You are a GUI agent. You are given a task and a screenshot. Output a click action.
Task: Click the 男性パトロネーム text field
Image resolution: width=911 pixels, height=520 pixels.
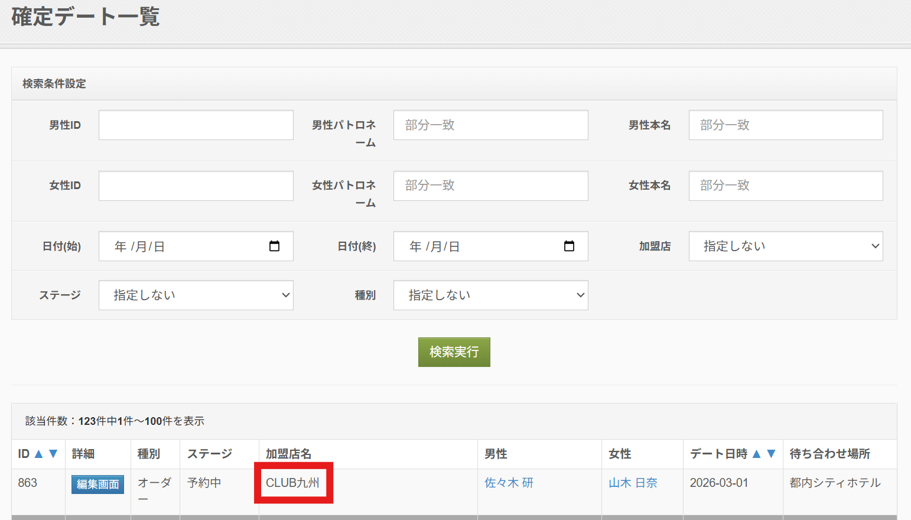click(490, 125)
